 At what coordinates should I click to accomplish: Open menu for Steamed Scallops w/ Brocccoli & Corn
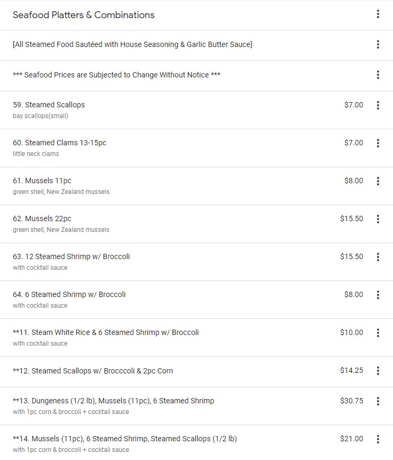378,371
